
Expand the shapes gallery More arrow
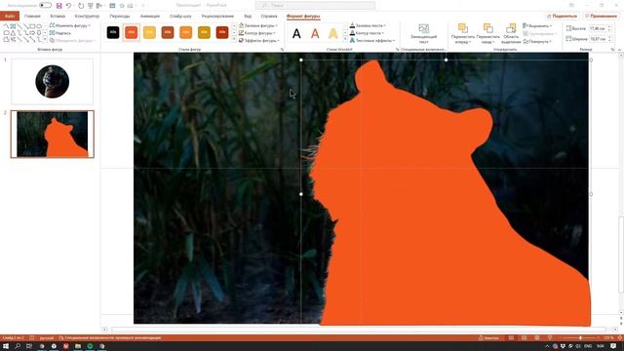click(45, 40)
